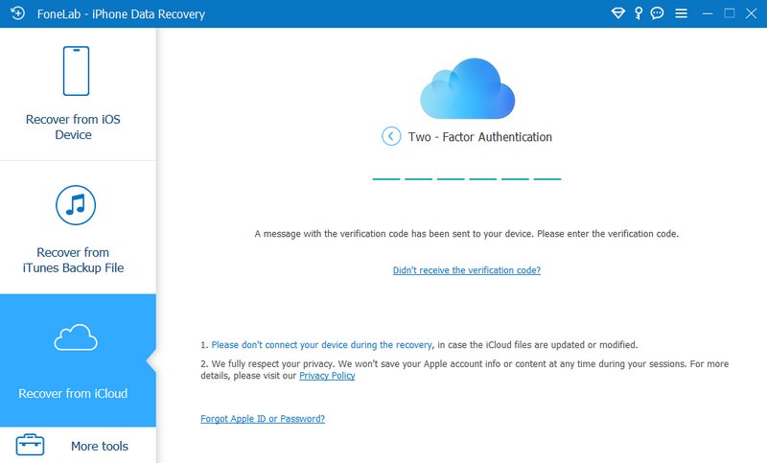
Task: Open the feedback chat bubble icon
Action: click(x=657, y=13)
